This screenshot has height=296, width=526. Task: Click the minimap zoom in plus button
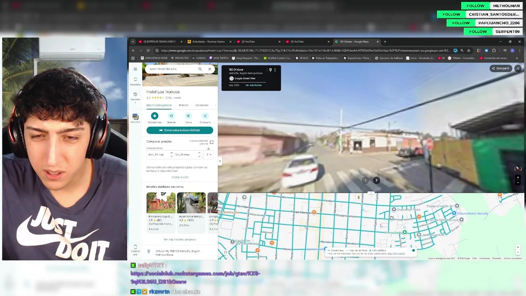(518, 247)
